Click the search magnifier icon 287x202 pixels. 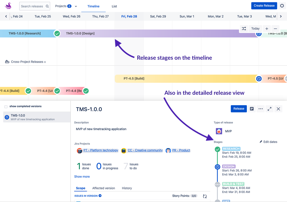(47, 6)
